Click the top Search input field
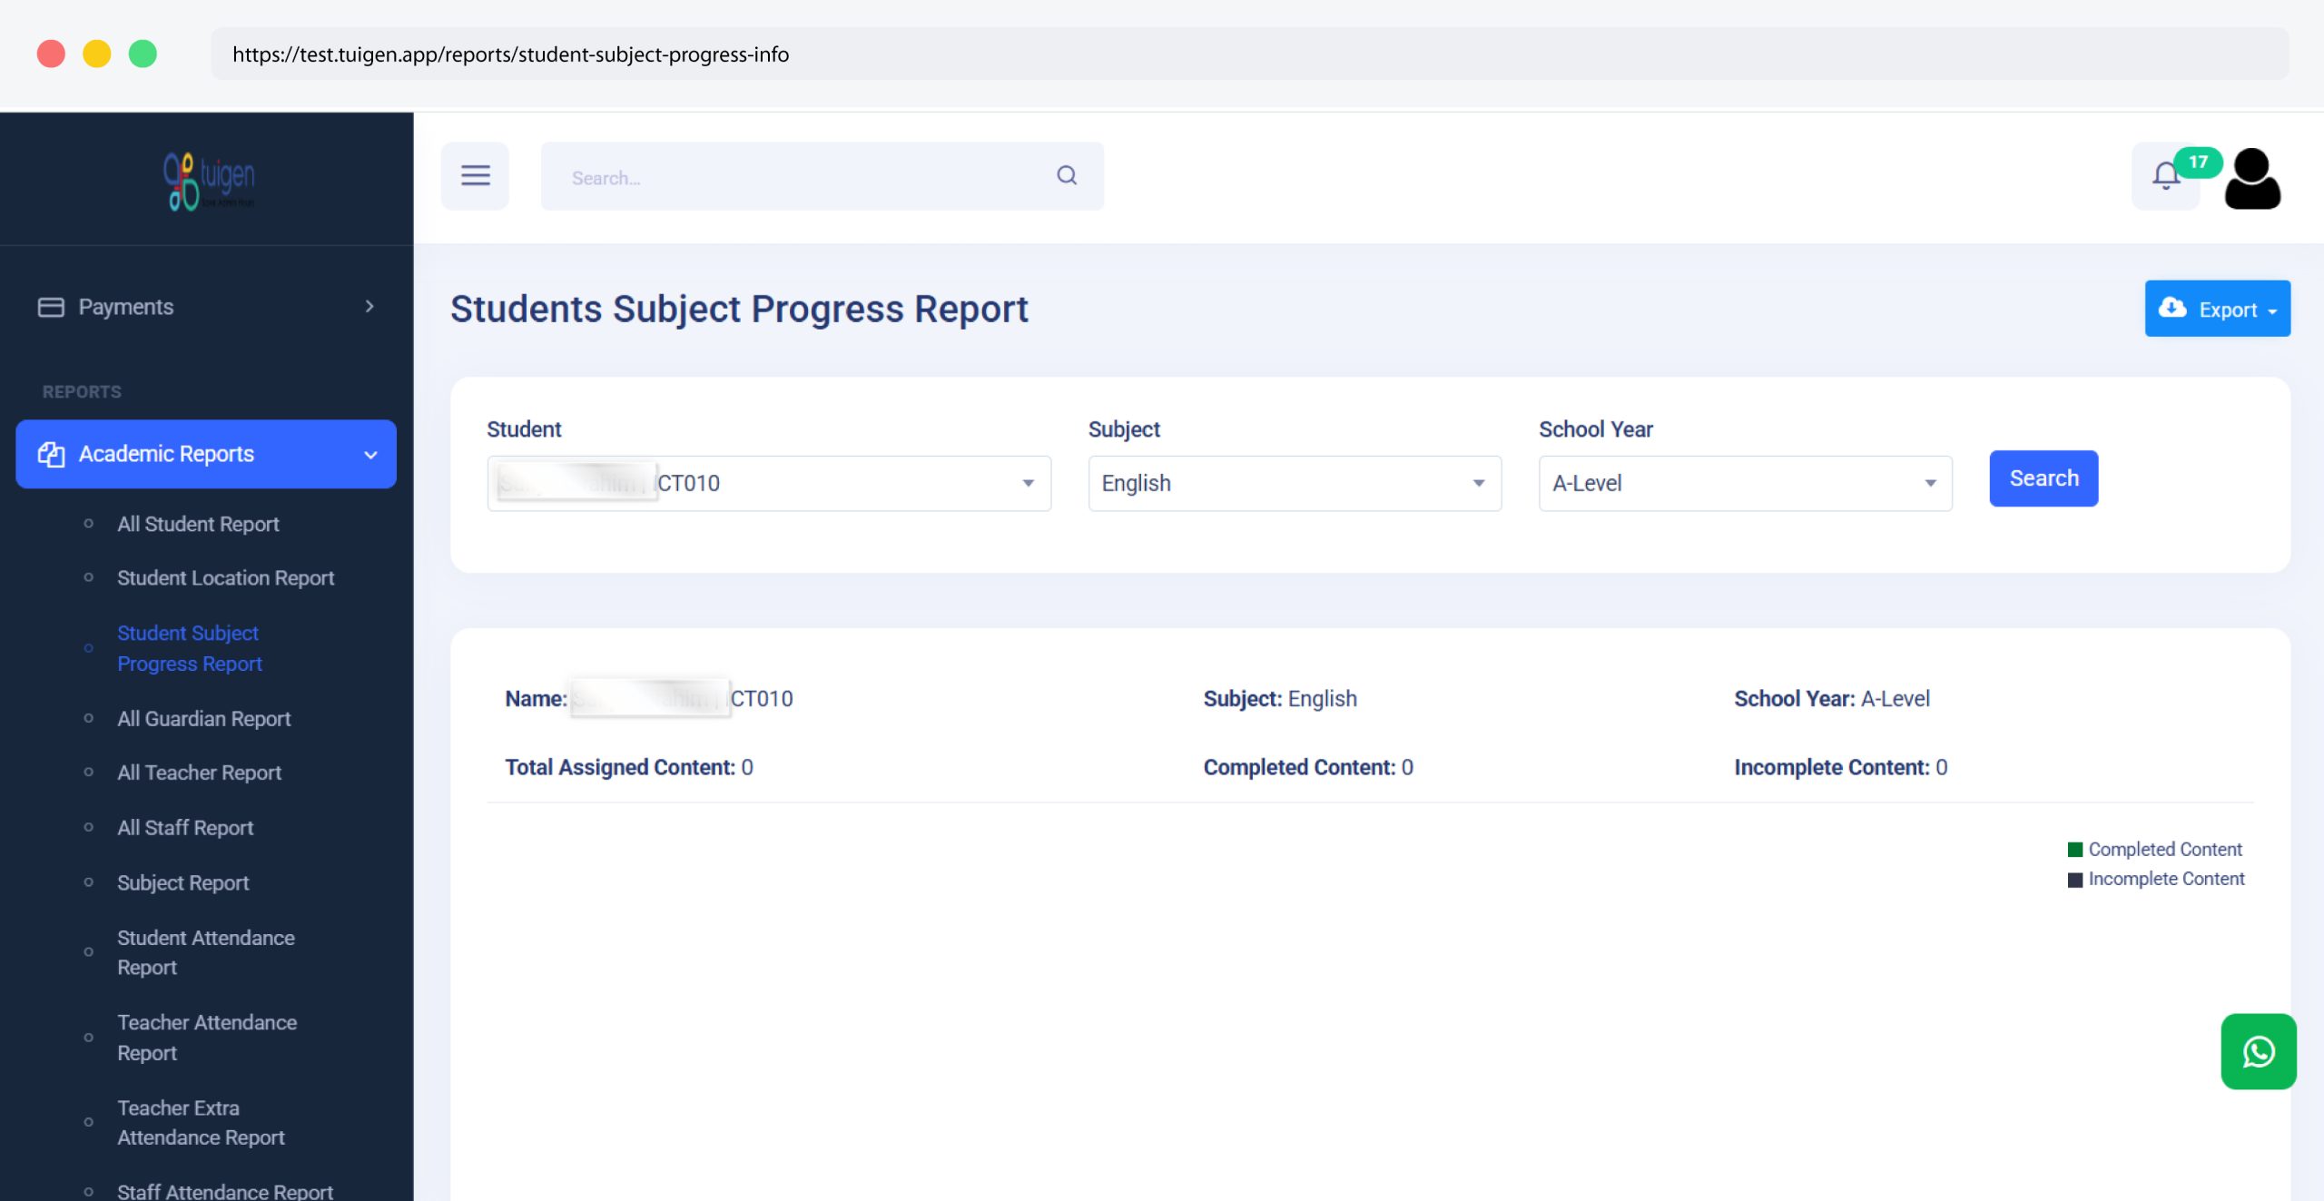 click(x=799, y=177)
